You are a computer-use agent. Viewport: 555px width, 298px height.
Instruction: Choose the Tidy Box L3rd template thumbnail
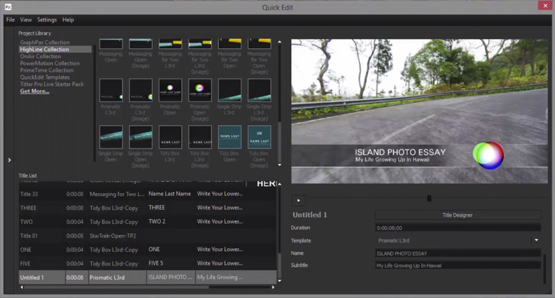coord(170,137)
